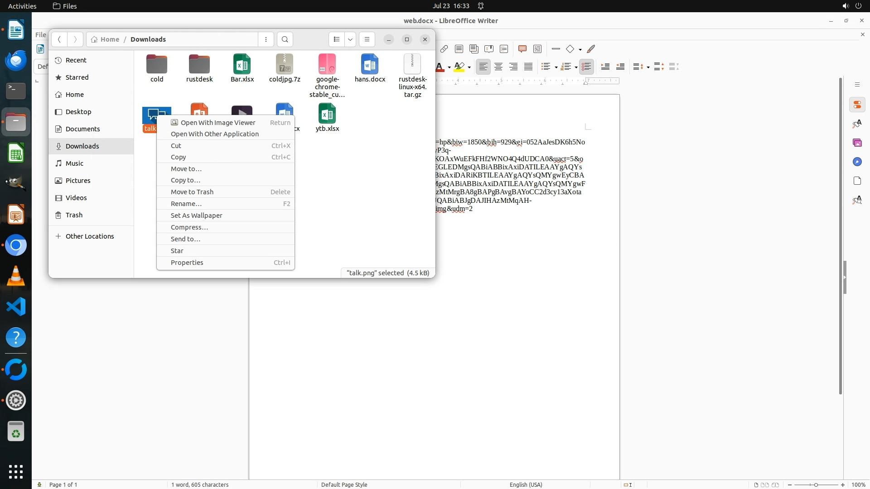This screenshot has width=870, height=489.
Task: Insert a comment via the speech bubble icon
Action: coord(522,49)
